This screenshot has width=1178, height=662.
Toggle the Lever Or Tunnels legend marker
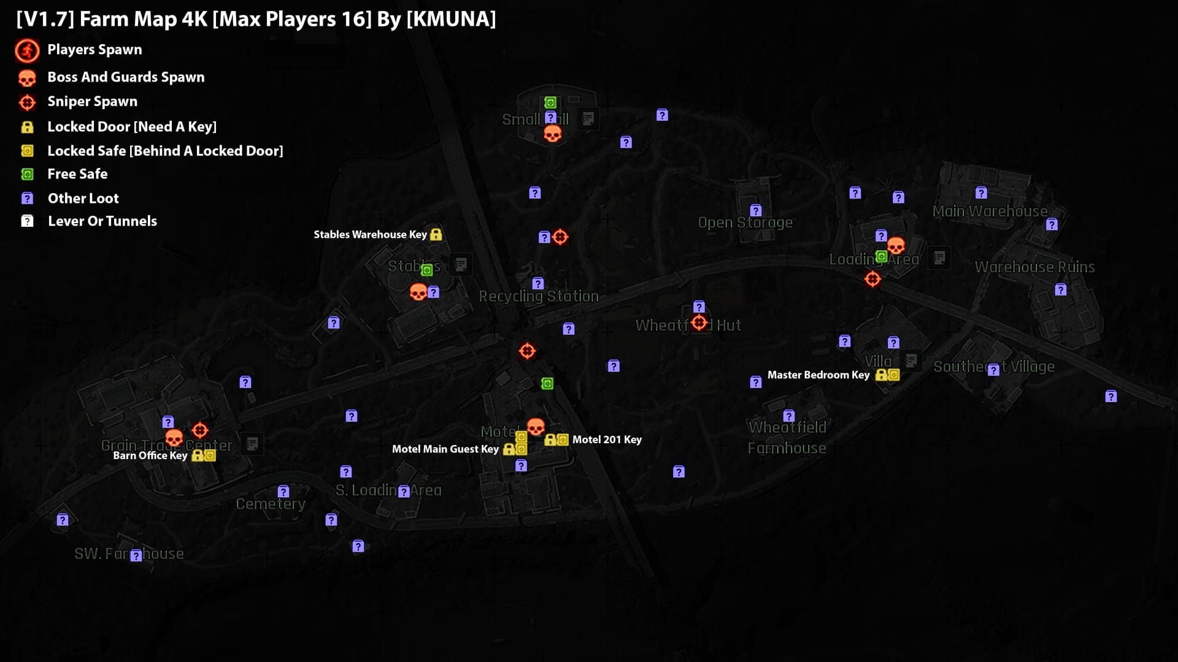tap(26, 221)
